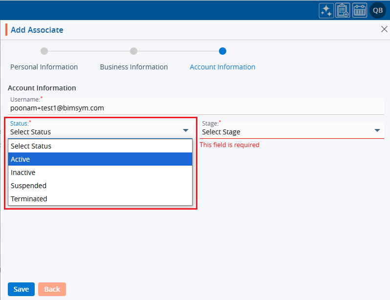390x300 pixels.
Task: Collapse the Status dropdown arrow
Action: [186, 130]
